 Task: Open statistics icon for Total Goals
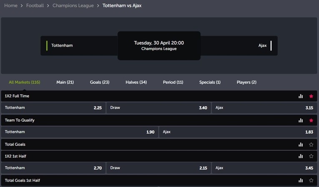(x=301, y=145)
